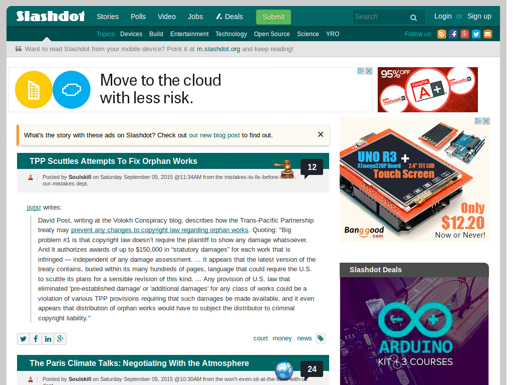Click the Sign up link
513x385 pixels.
coord(479,16)
